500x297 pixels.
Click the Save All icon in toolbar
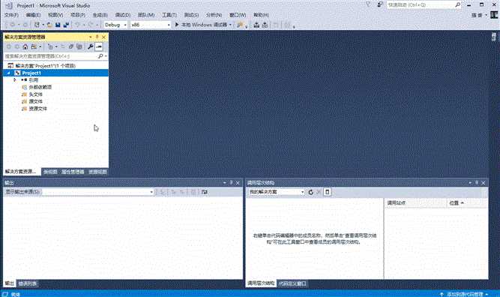[66, 25]
